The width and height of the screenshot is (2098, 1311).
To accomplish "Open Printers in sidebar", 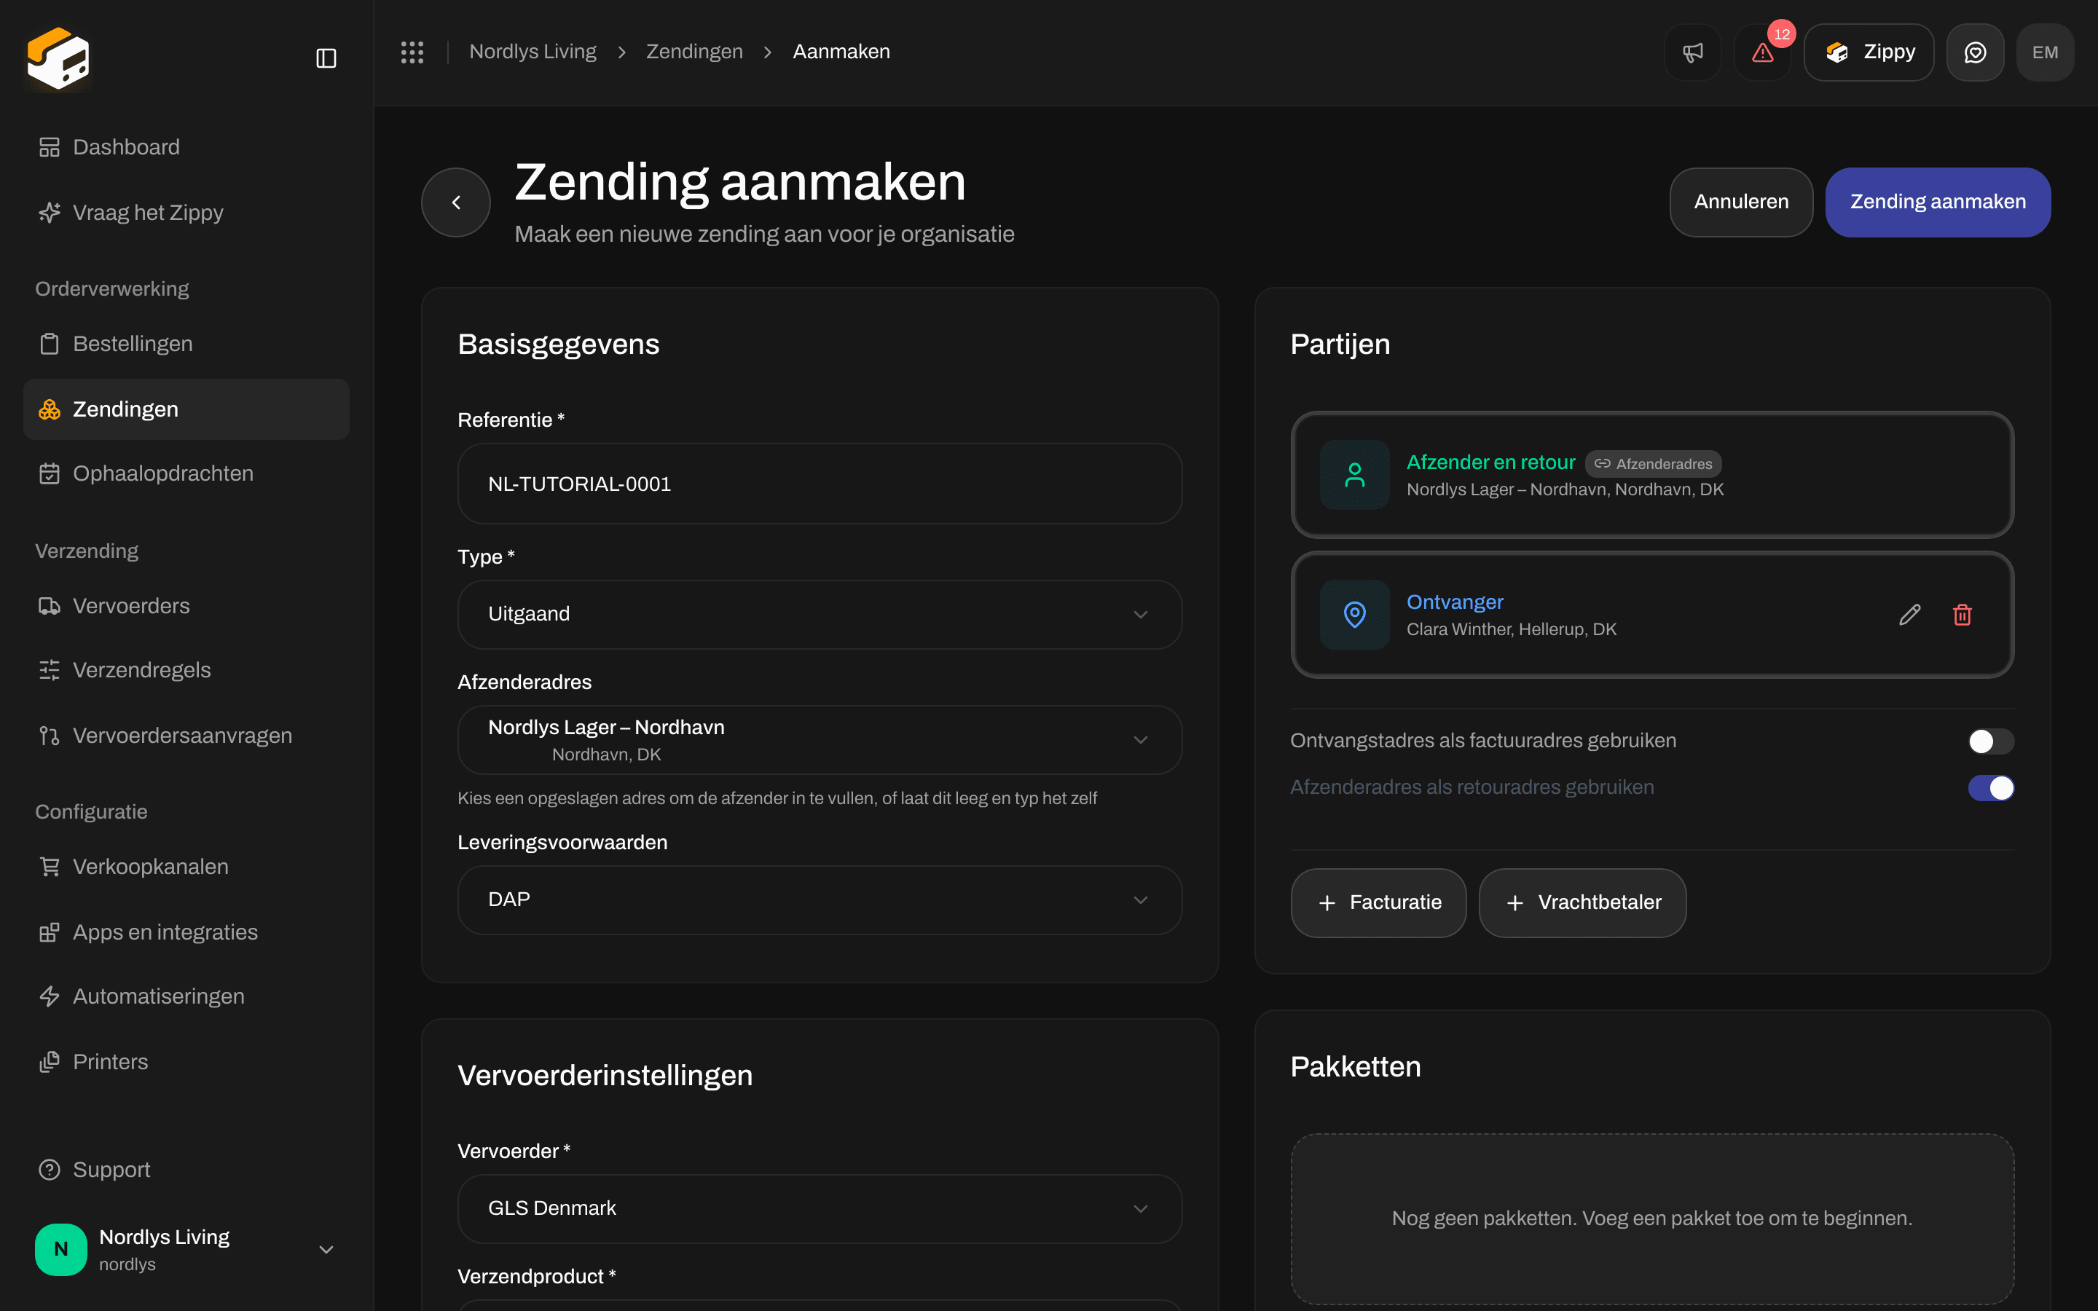I will 186,1062.
